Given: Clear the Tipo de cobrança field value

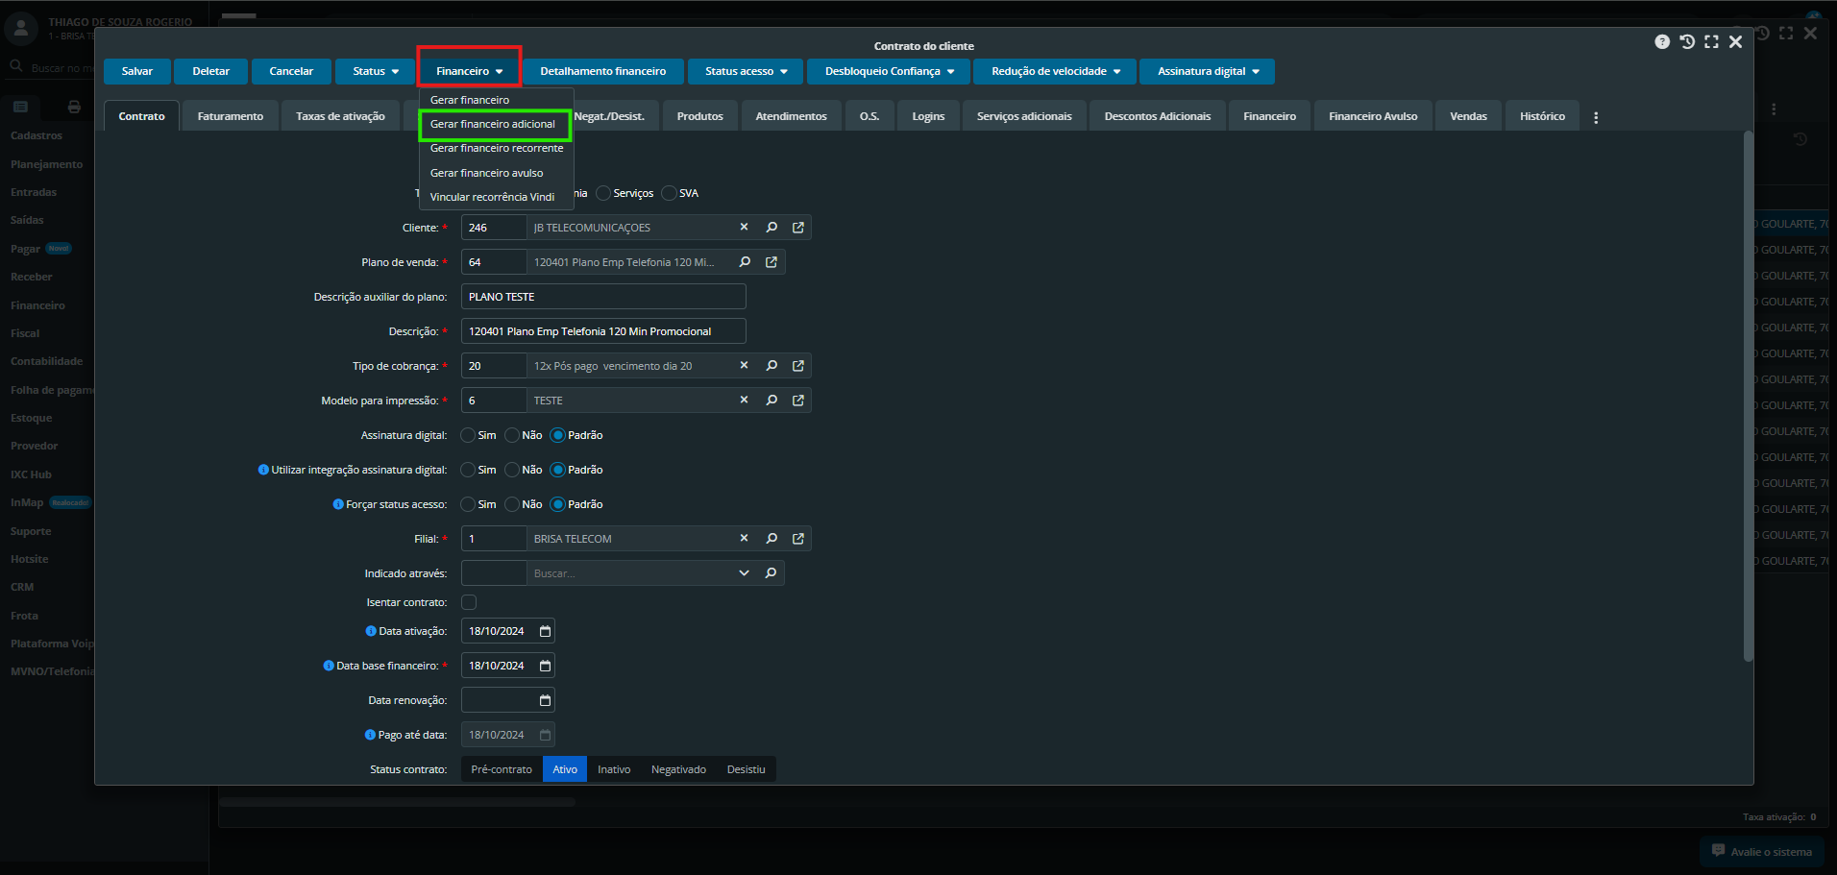Looking at the screenshot, I should [744, 366].
